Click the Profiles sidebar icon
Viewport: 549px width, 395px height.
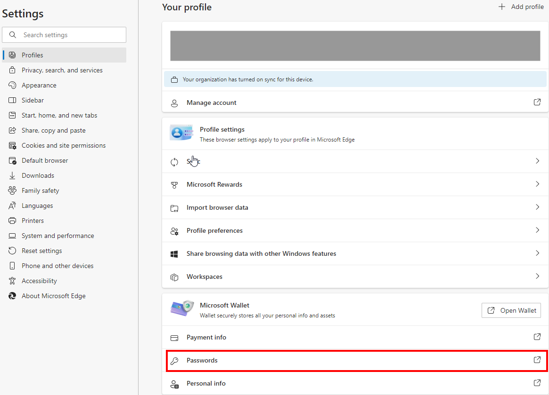pos(12,55)
